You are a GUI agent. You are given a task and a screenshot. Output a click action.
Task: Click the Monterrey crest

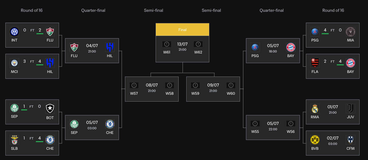tap(351, 140)
